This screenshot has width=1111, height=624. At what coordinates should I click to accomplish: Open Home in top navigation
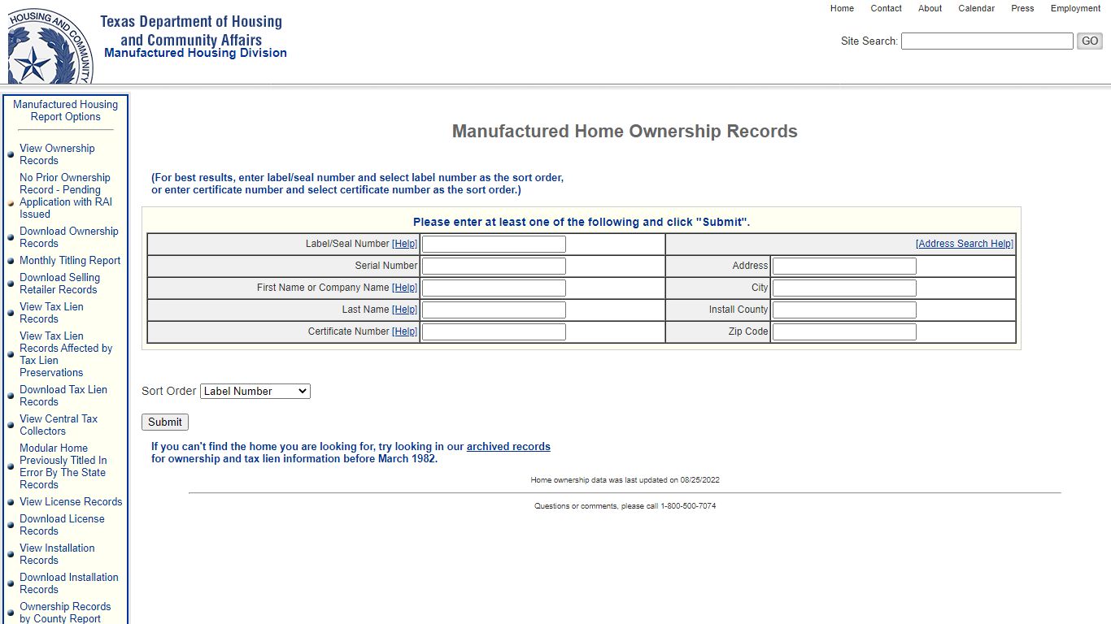click(842, 8)
